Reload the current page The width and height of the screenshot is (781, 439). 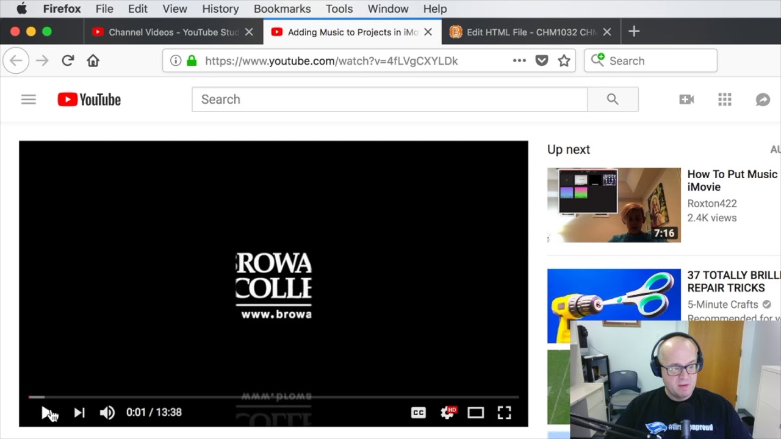pos(68,60)
